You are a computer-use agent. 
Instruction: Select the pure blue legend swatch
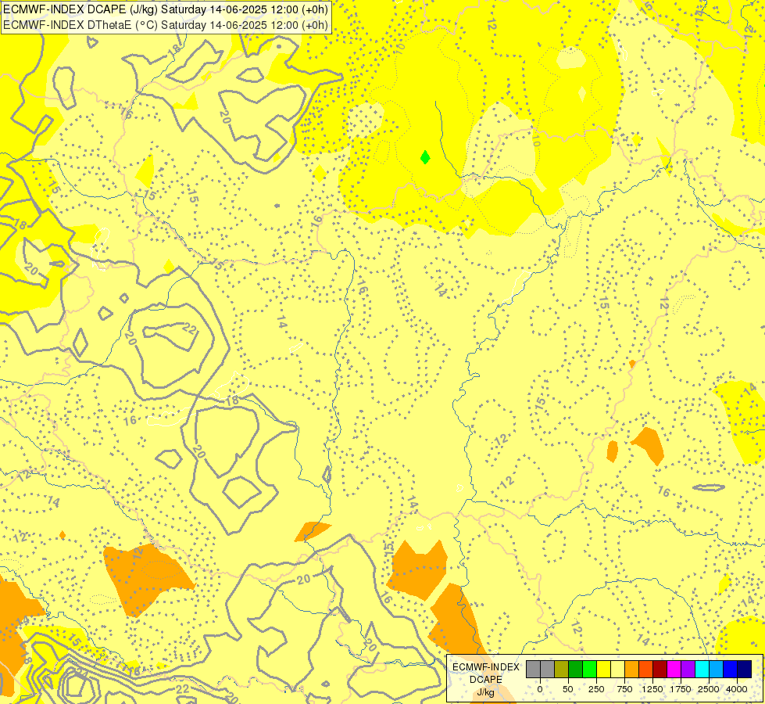click(731, 670)
